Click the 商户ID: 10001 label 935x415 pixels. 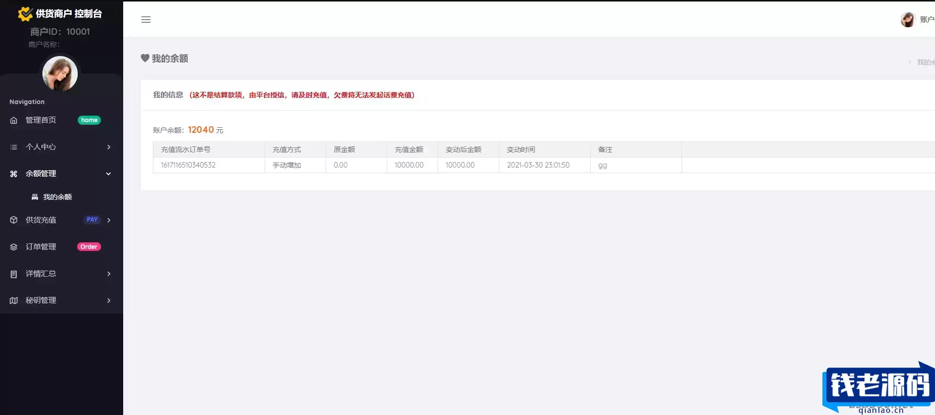(x=60, y=32)
